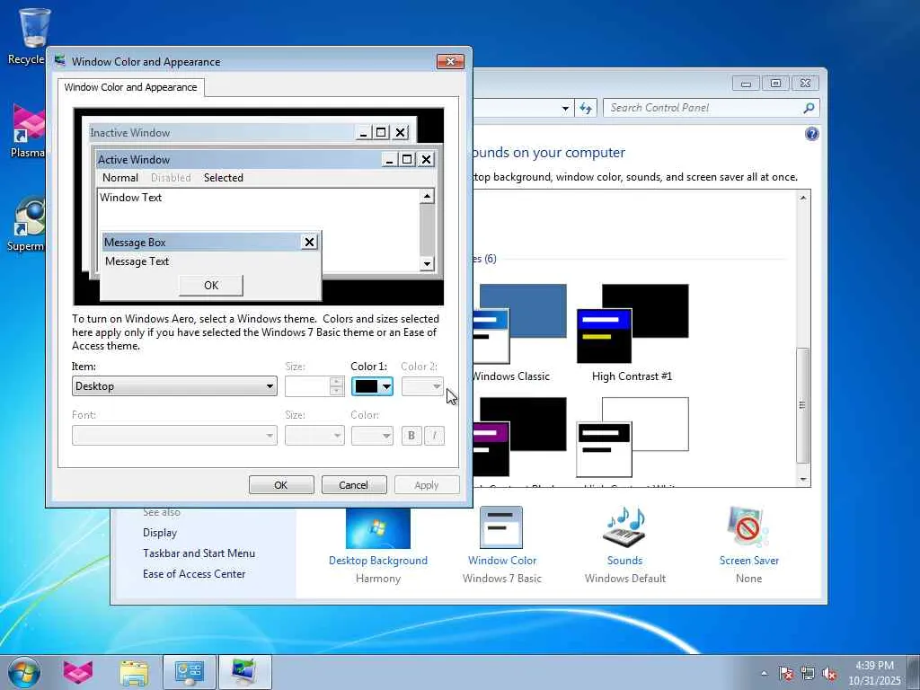The width and height of the screenshot is (920, 690).
Task: Open the Item dropdown showing Desktop
Action: tap(174, 386)
